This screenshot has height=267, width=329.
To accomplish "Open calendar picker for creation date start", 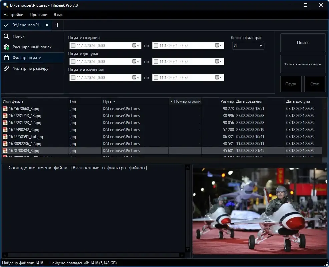I will 136,45.
